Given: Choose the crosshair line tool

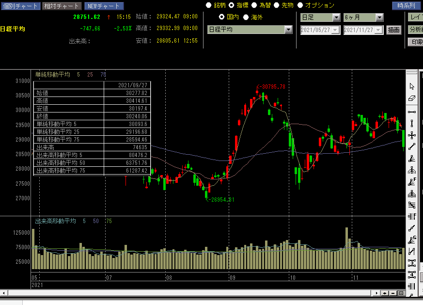Looking at the screenshot, I should tap(412, 135).
